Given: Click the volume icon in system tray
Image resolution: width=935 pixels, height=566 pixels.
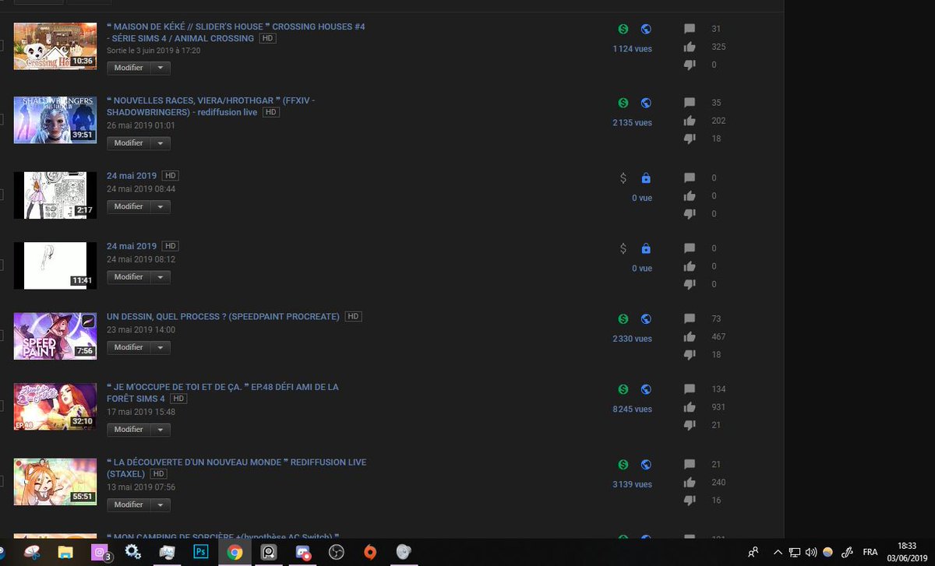Looking at the screenshot, I should point(811,552).
